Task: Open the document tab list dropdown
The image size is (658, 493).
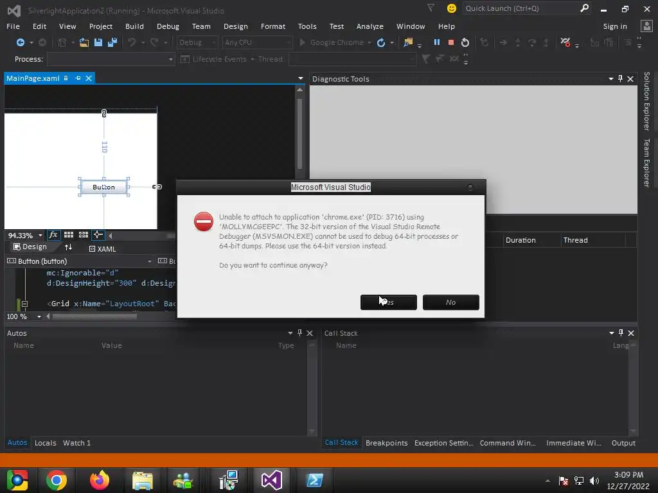Action: pyautogui.click(x=301, y=78)
